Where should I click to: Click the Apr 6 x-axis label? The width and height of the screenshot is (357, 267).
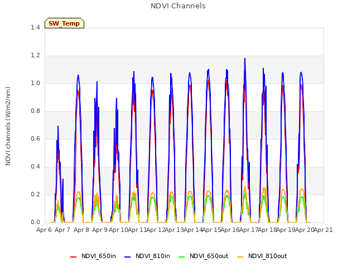44,230
